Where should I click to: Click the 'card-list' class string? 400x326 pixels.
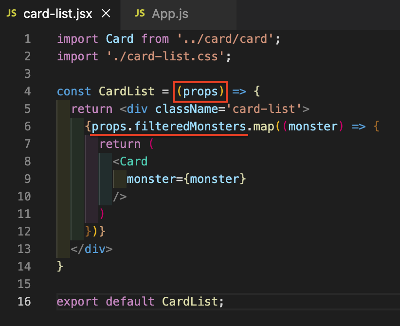tap(264, 109)
